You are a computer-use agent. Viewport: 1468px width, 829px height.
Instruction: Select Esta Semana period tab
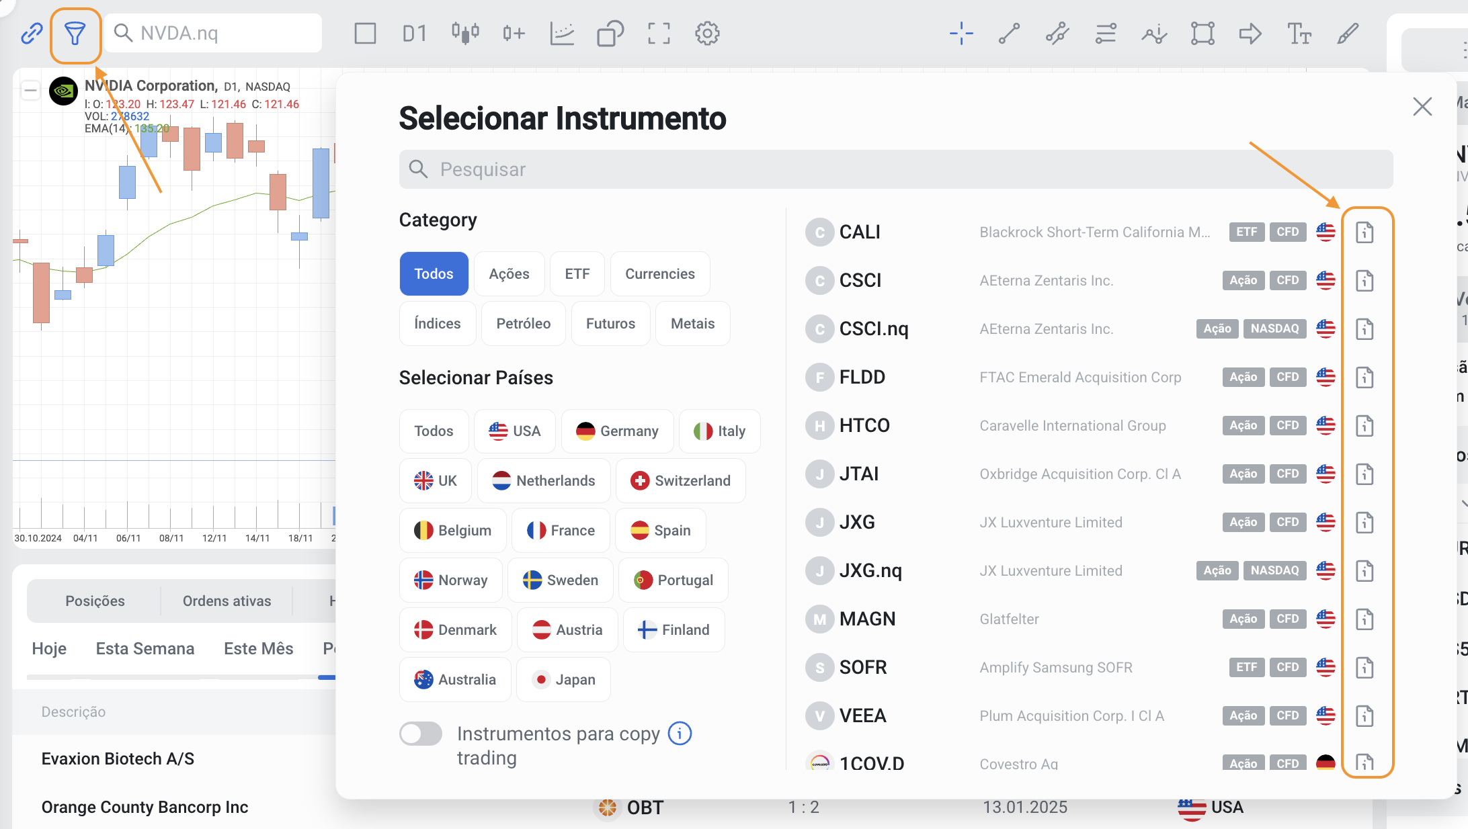pos(145,648)
